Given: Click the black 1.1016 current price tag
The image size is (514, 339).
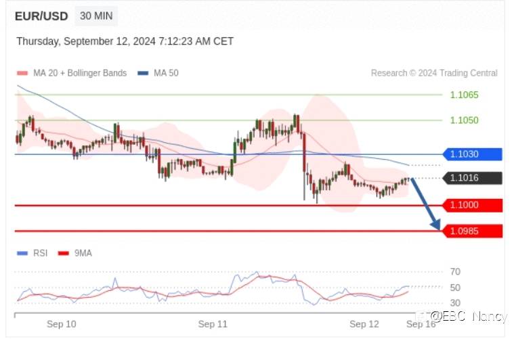Looking at the screenshot, I should click(x=473, y=178).
